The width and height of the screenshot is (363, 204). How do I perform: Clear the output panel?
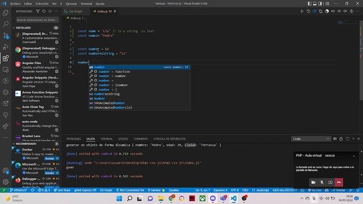point(335,139)
